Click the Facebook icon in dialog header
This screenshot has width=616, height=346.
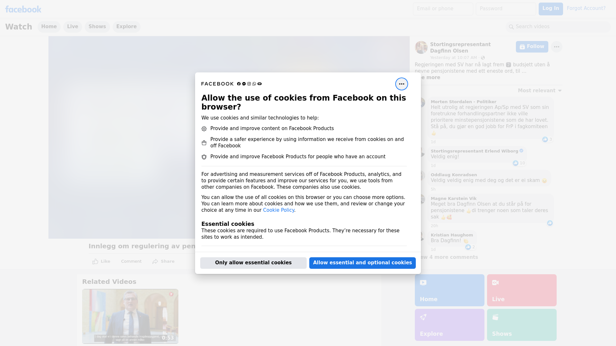point(239,84)
